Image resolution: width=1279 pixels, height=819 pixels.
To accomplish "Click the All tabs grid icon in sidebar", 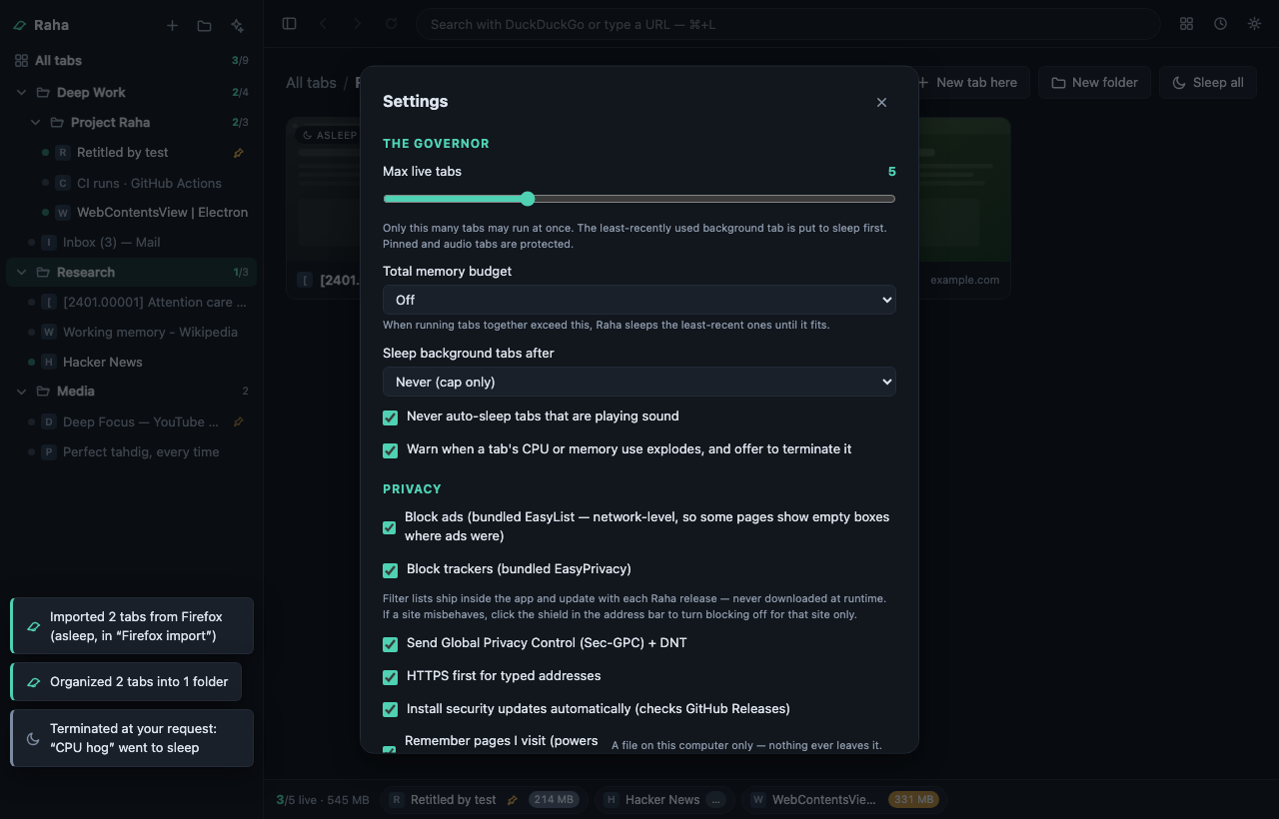I will coord(21,61).
